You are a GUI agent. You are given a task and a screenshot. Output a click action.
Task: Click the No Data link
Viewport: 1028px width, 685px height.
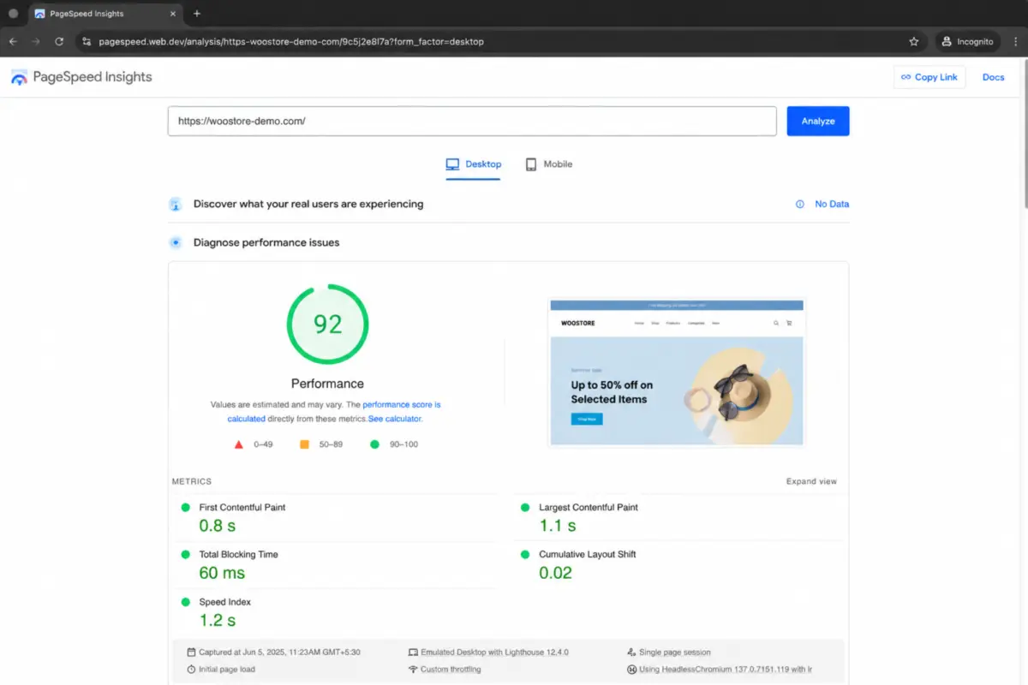coord(832,205)
